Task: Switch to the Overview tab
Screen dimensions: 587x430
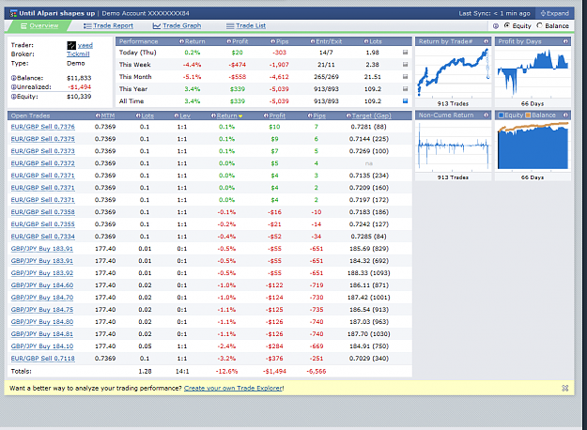Action: (x=39, y=26)
